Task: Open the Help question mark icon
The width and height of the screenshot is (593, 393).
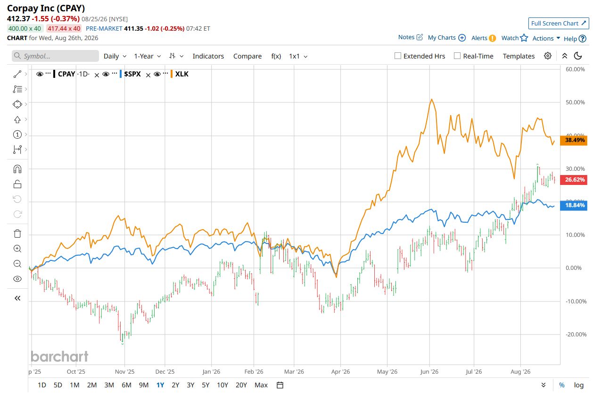Action: click(x=583, y=39)
